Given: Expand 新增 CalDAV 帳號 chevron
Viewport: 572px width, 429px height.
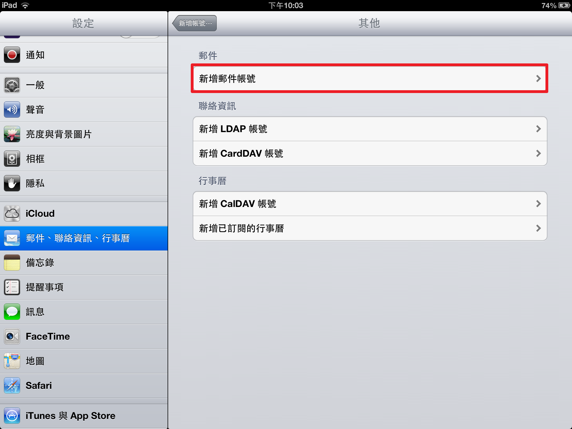Looking at the screenshot, I should pyautogui.click(x=538, y=204).
